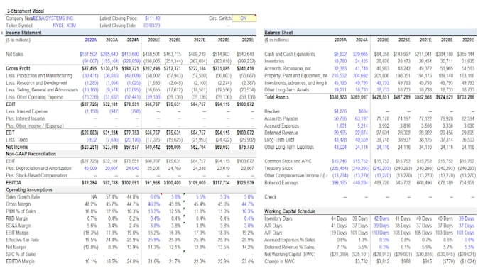The height and width of the screenshot is (278, 483).
Task: Select the 2029E column header in Balance Sheet
Action: [x=468, y=40]
